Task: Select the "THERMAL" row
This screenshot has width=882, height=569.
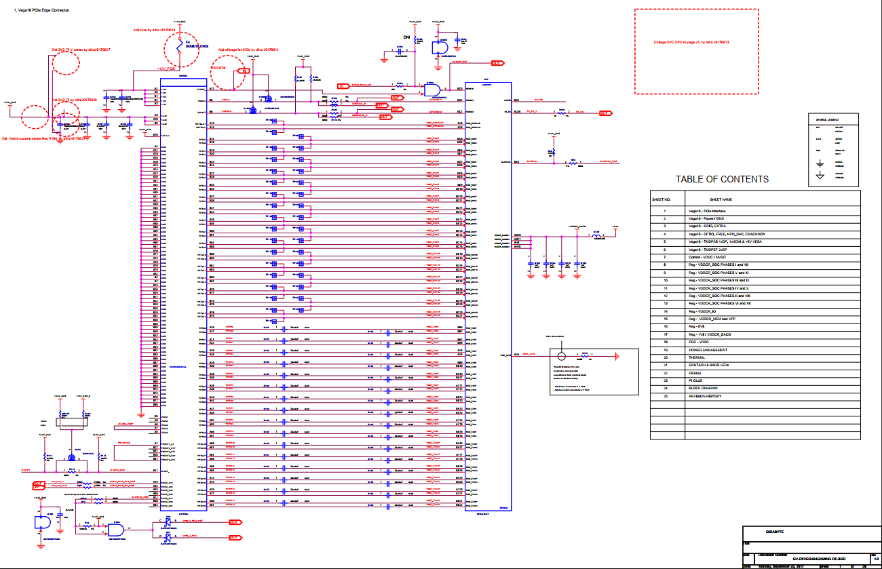Action: pyautogui.click(x=755, y=357)
